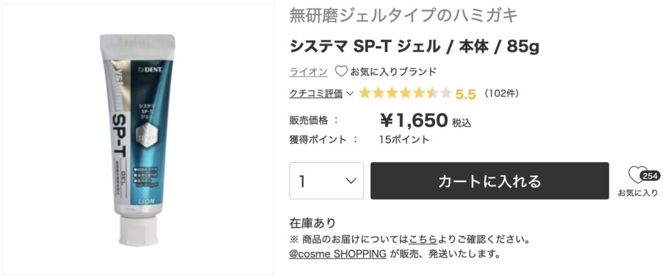Screen dimensions: 668x279
Task: Click the last grey rating star
Action: click(445, 94)
